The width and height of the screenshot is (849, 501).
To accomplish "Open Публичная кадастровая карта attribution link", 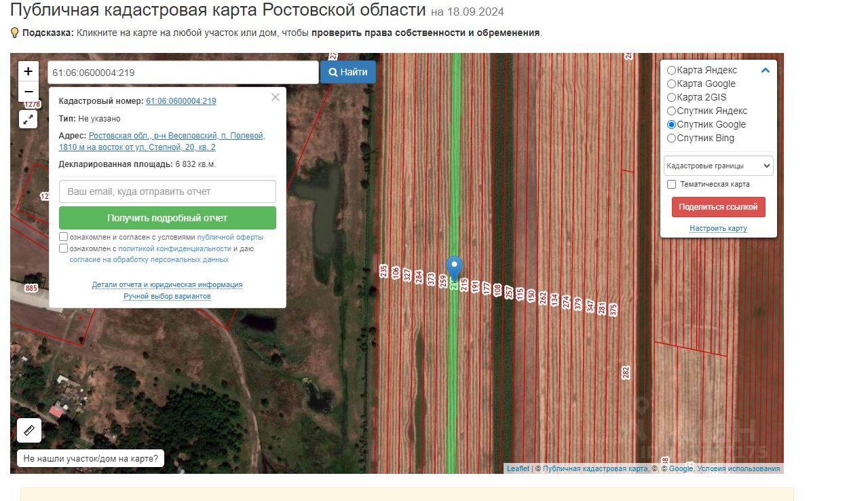I will (595, 469).
